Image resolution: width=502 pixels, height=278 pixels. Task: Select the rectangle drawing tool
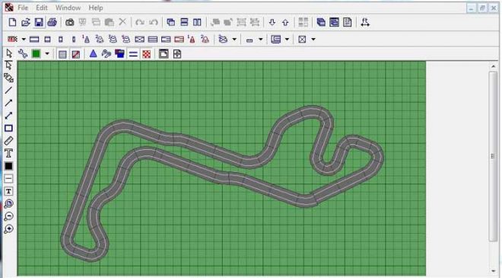point(8,128)
